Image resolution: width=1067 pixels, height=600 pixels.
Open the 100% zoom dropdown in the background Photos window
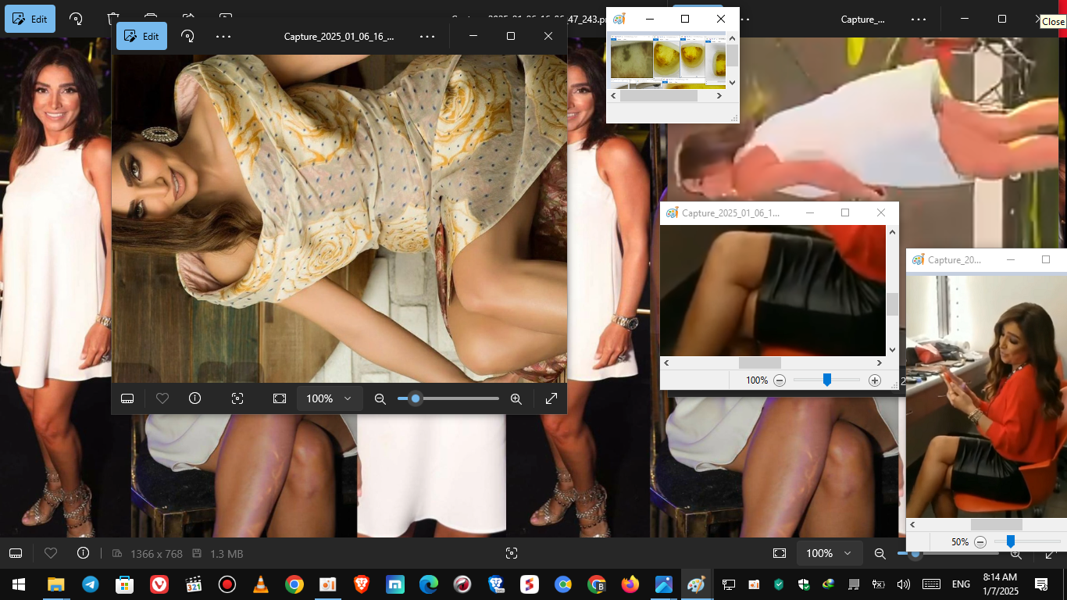click(830, 553)
